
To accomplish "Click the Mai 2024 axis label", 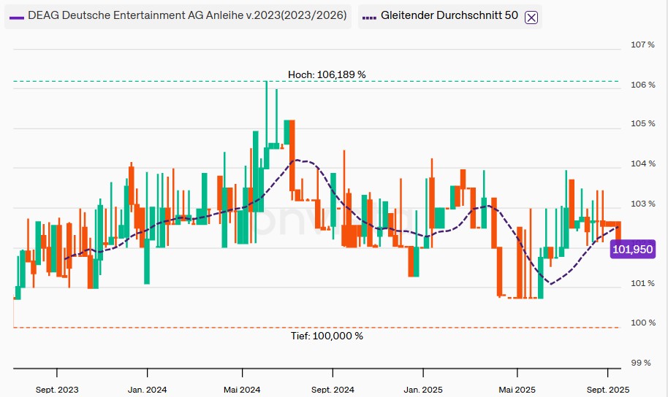I will coord(242,390).
